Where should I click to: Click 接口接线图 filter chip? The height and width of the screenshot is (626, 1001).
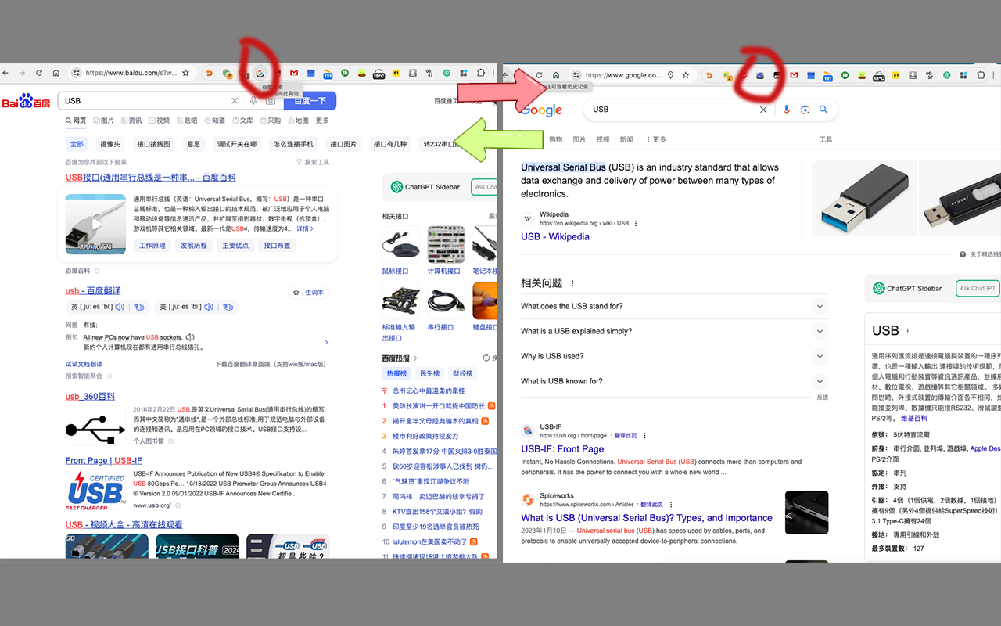pyautogui.click(x=153, y=144)
